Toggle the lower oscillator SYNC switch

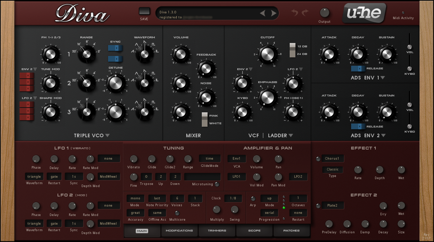tap(115, 59)
